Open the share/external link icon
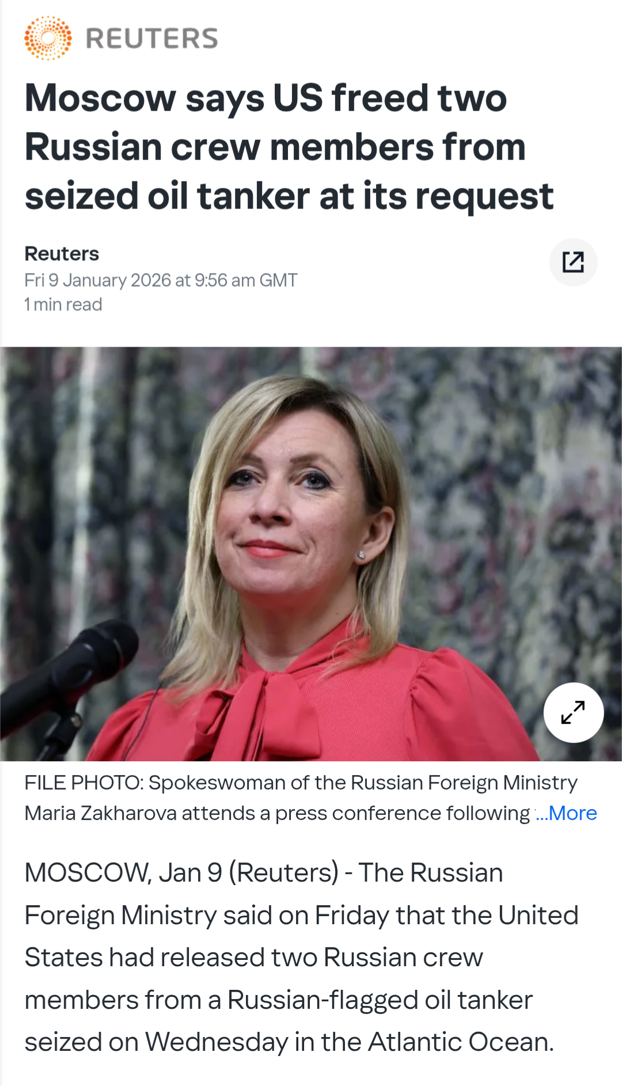 (x=573, y=263)
